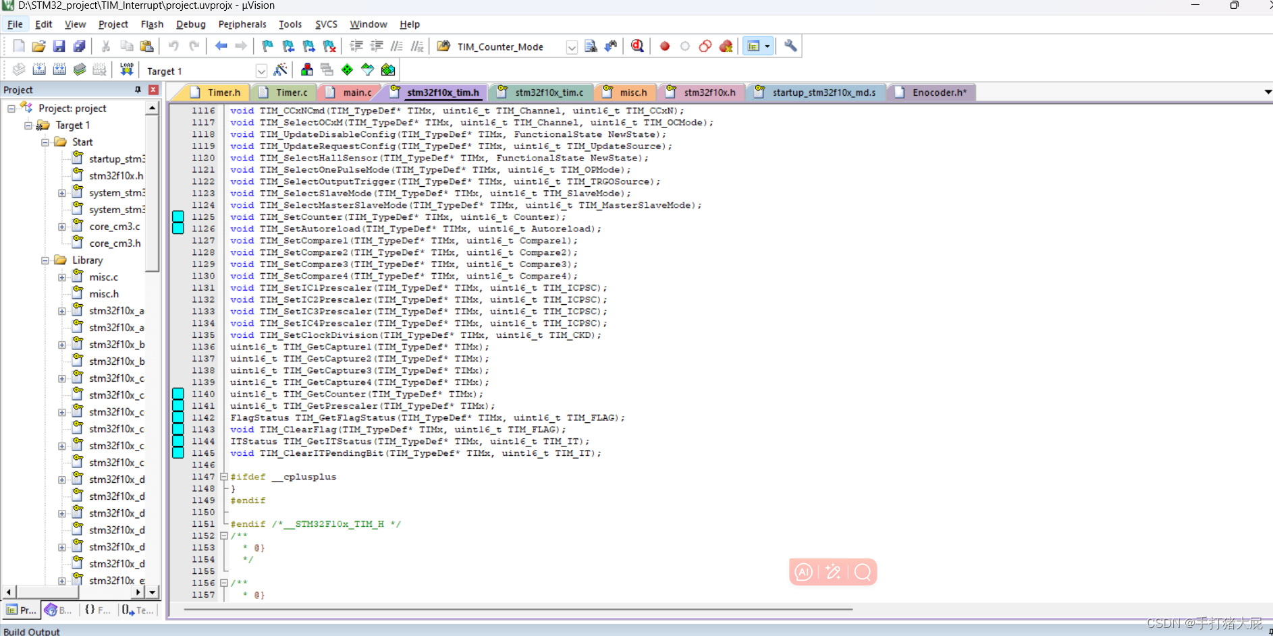
Task: Open Options for Target with the magic wand icon
Action: coord(281,69)
